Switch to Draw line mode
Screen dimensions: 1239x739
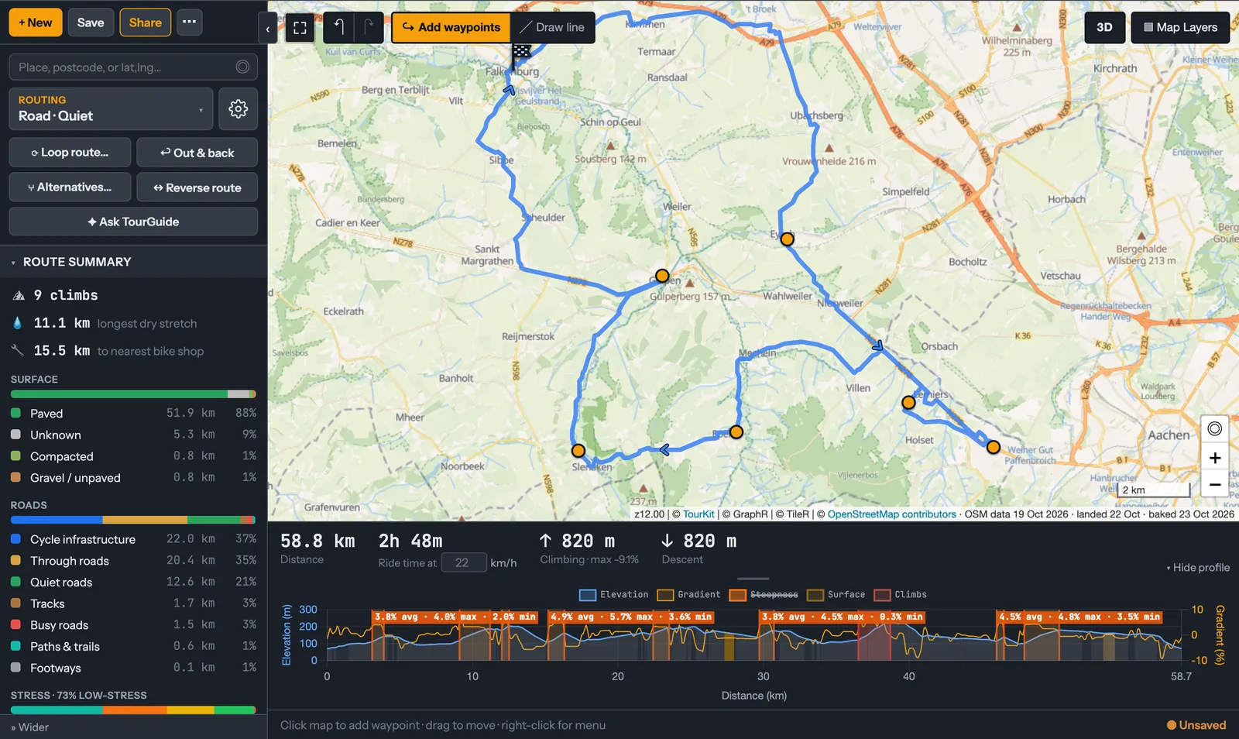[553, 28]
